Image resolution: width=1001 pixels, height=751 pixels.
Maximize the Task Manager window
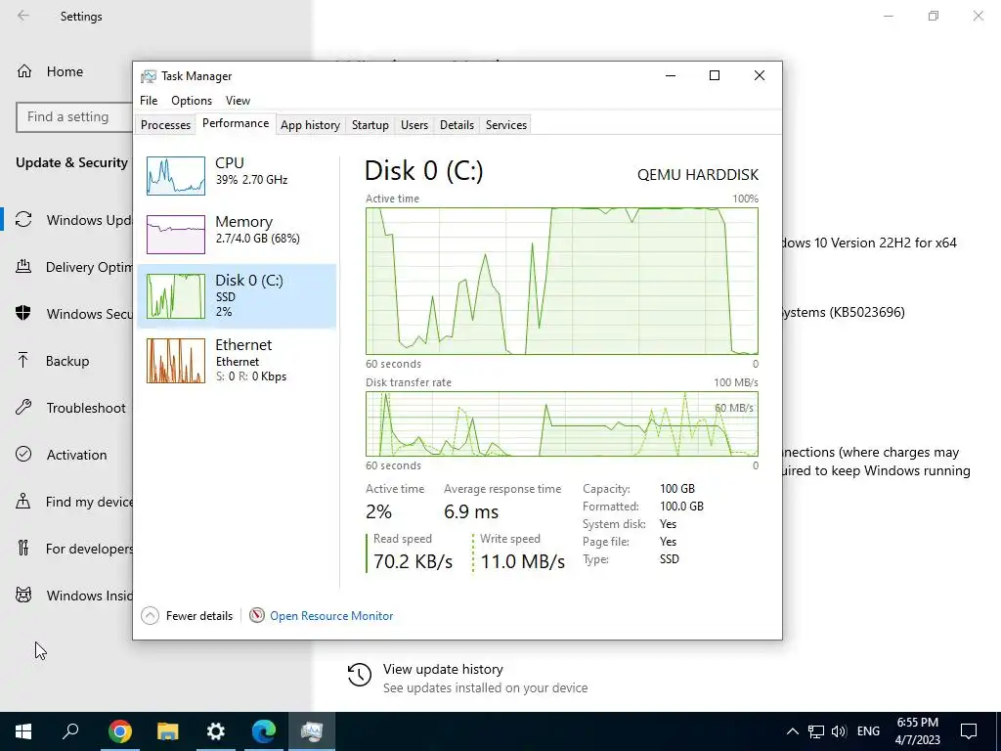click(x=715, y=75)
